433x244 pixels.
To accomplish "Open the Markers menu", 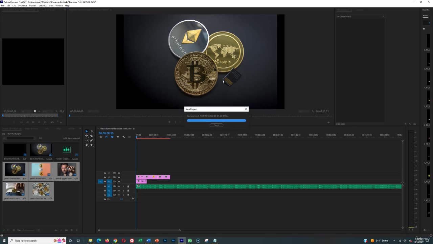I will click(33, 5).
